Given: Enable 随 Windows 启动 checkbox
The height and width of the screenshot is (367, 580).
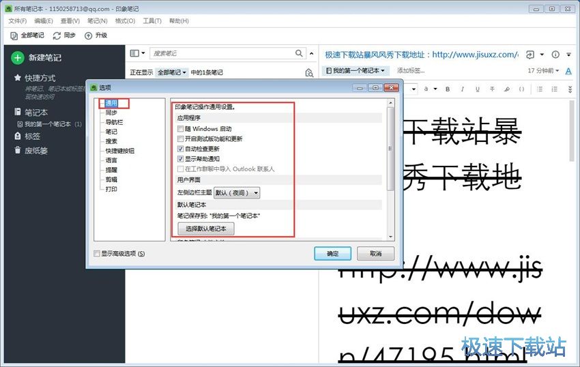Looking at the screenshot, I should coord(181,129).
